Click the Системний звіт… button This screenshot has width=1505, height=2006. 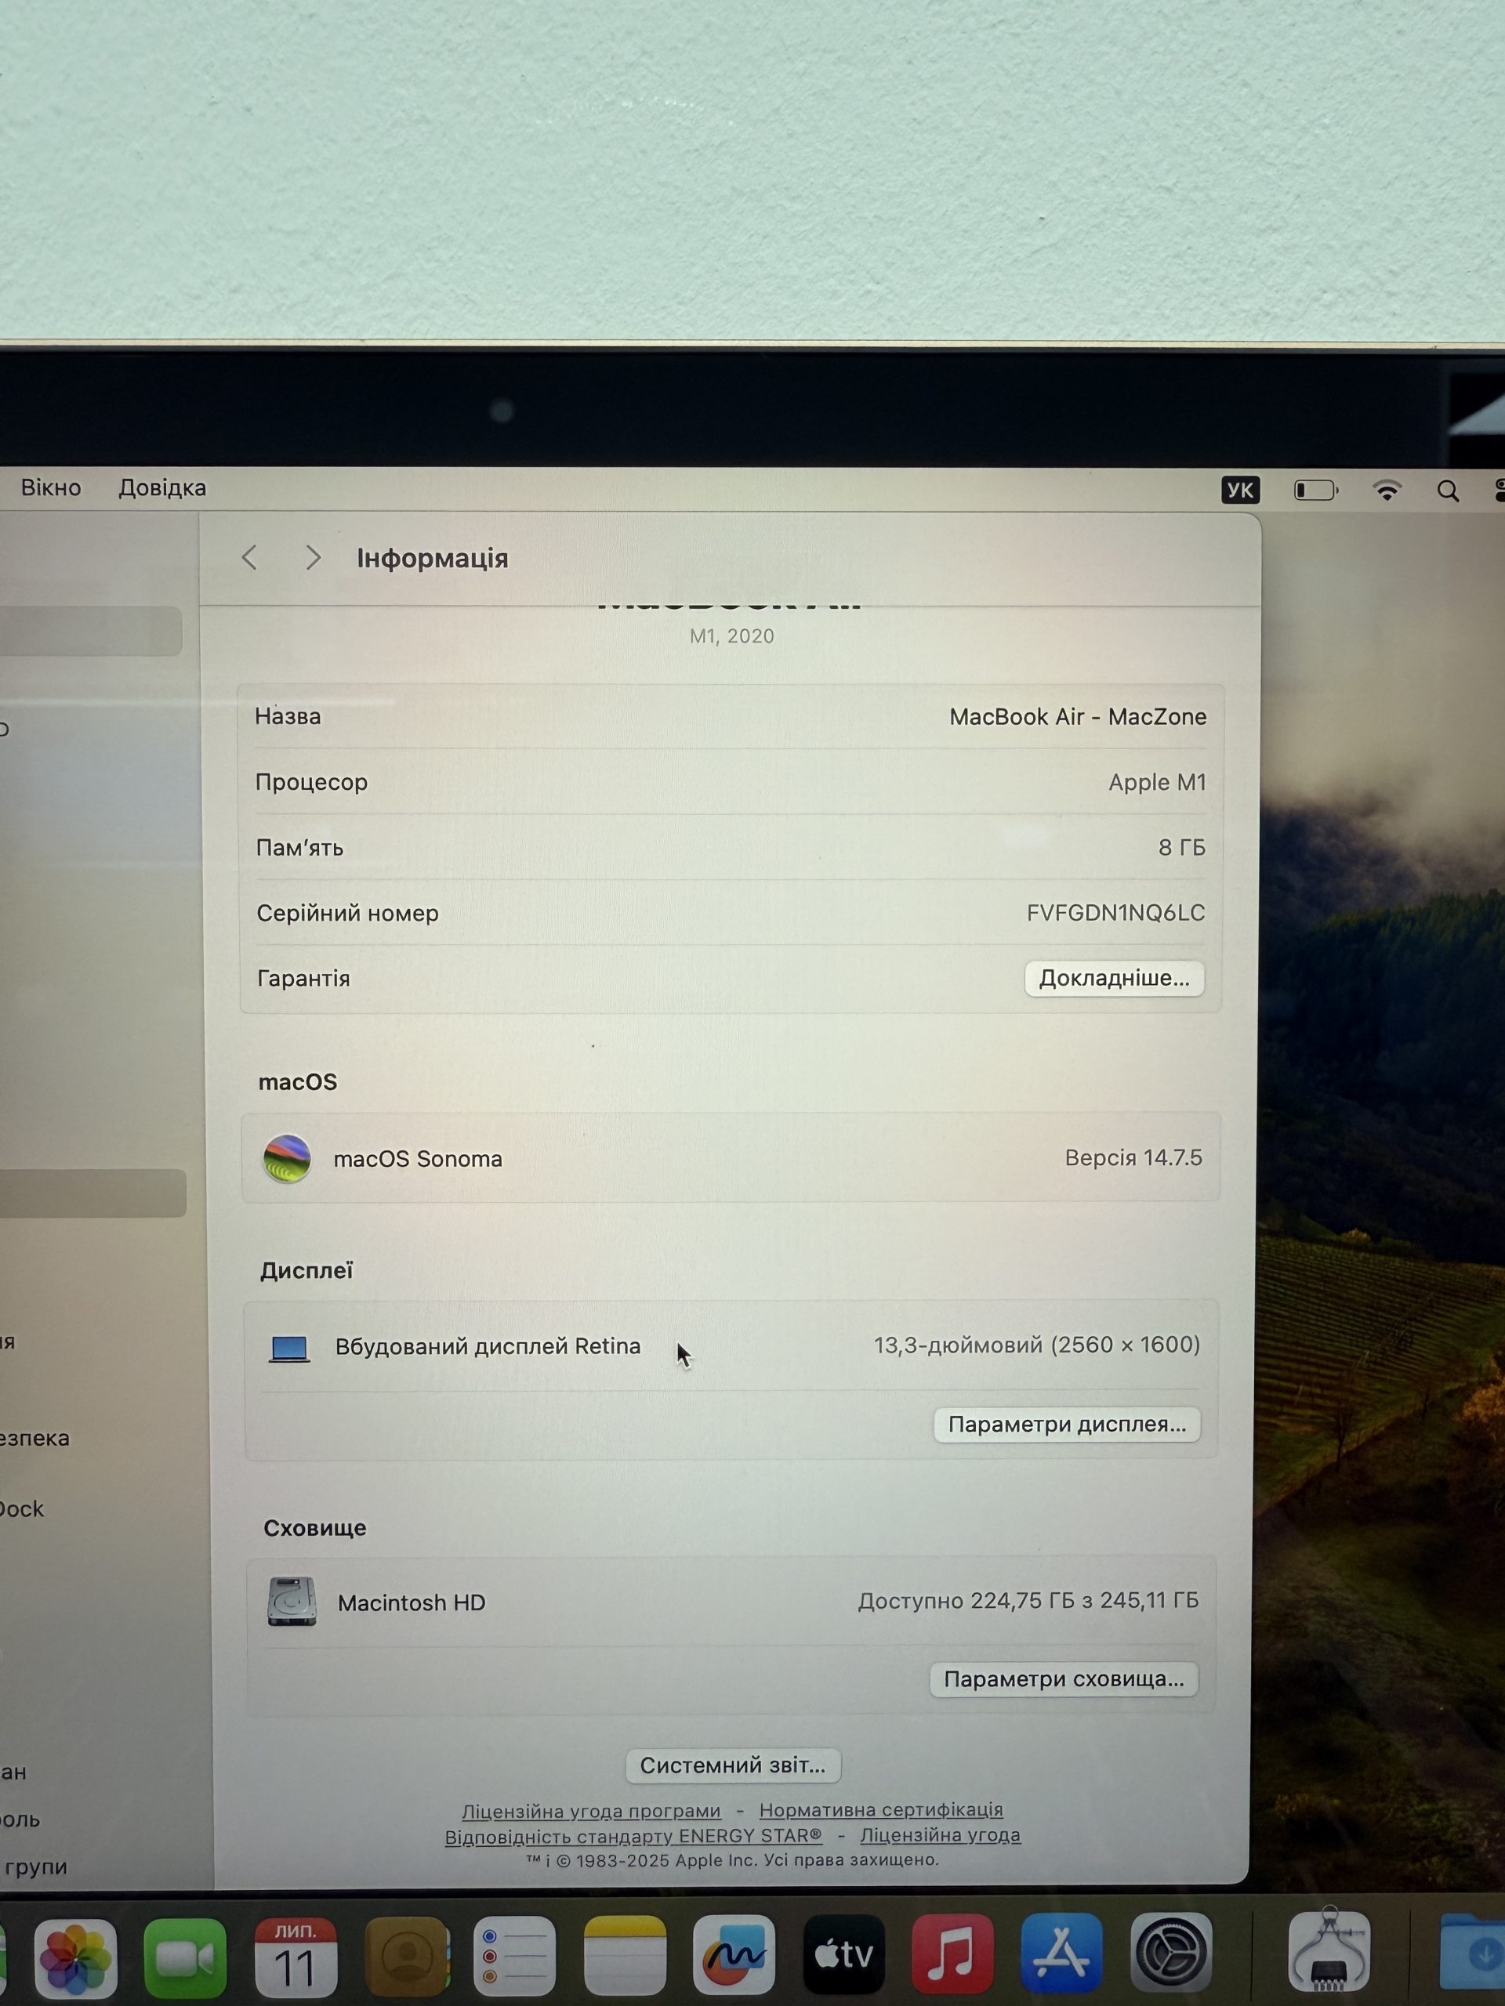pos(733,1765)
